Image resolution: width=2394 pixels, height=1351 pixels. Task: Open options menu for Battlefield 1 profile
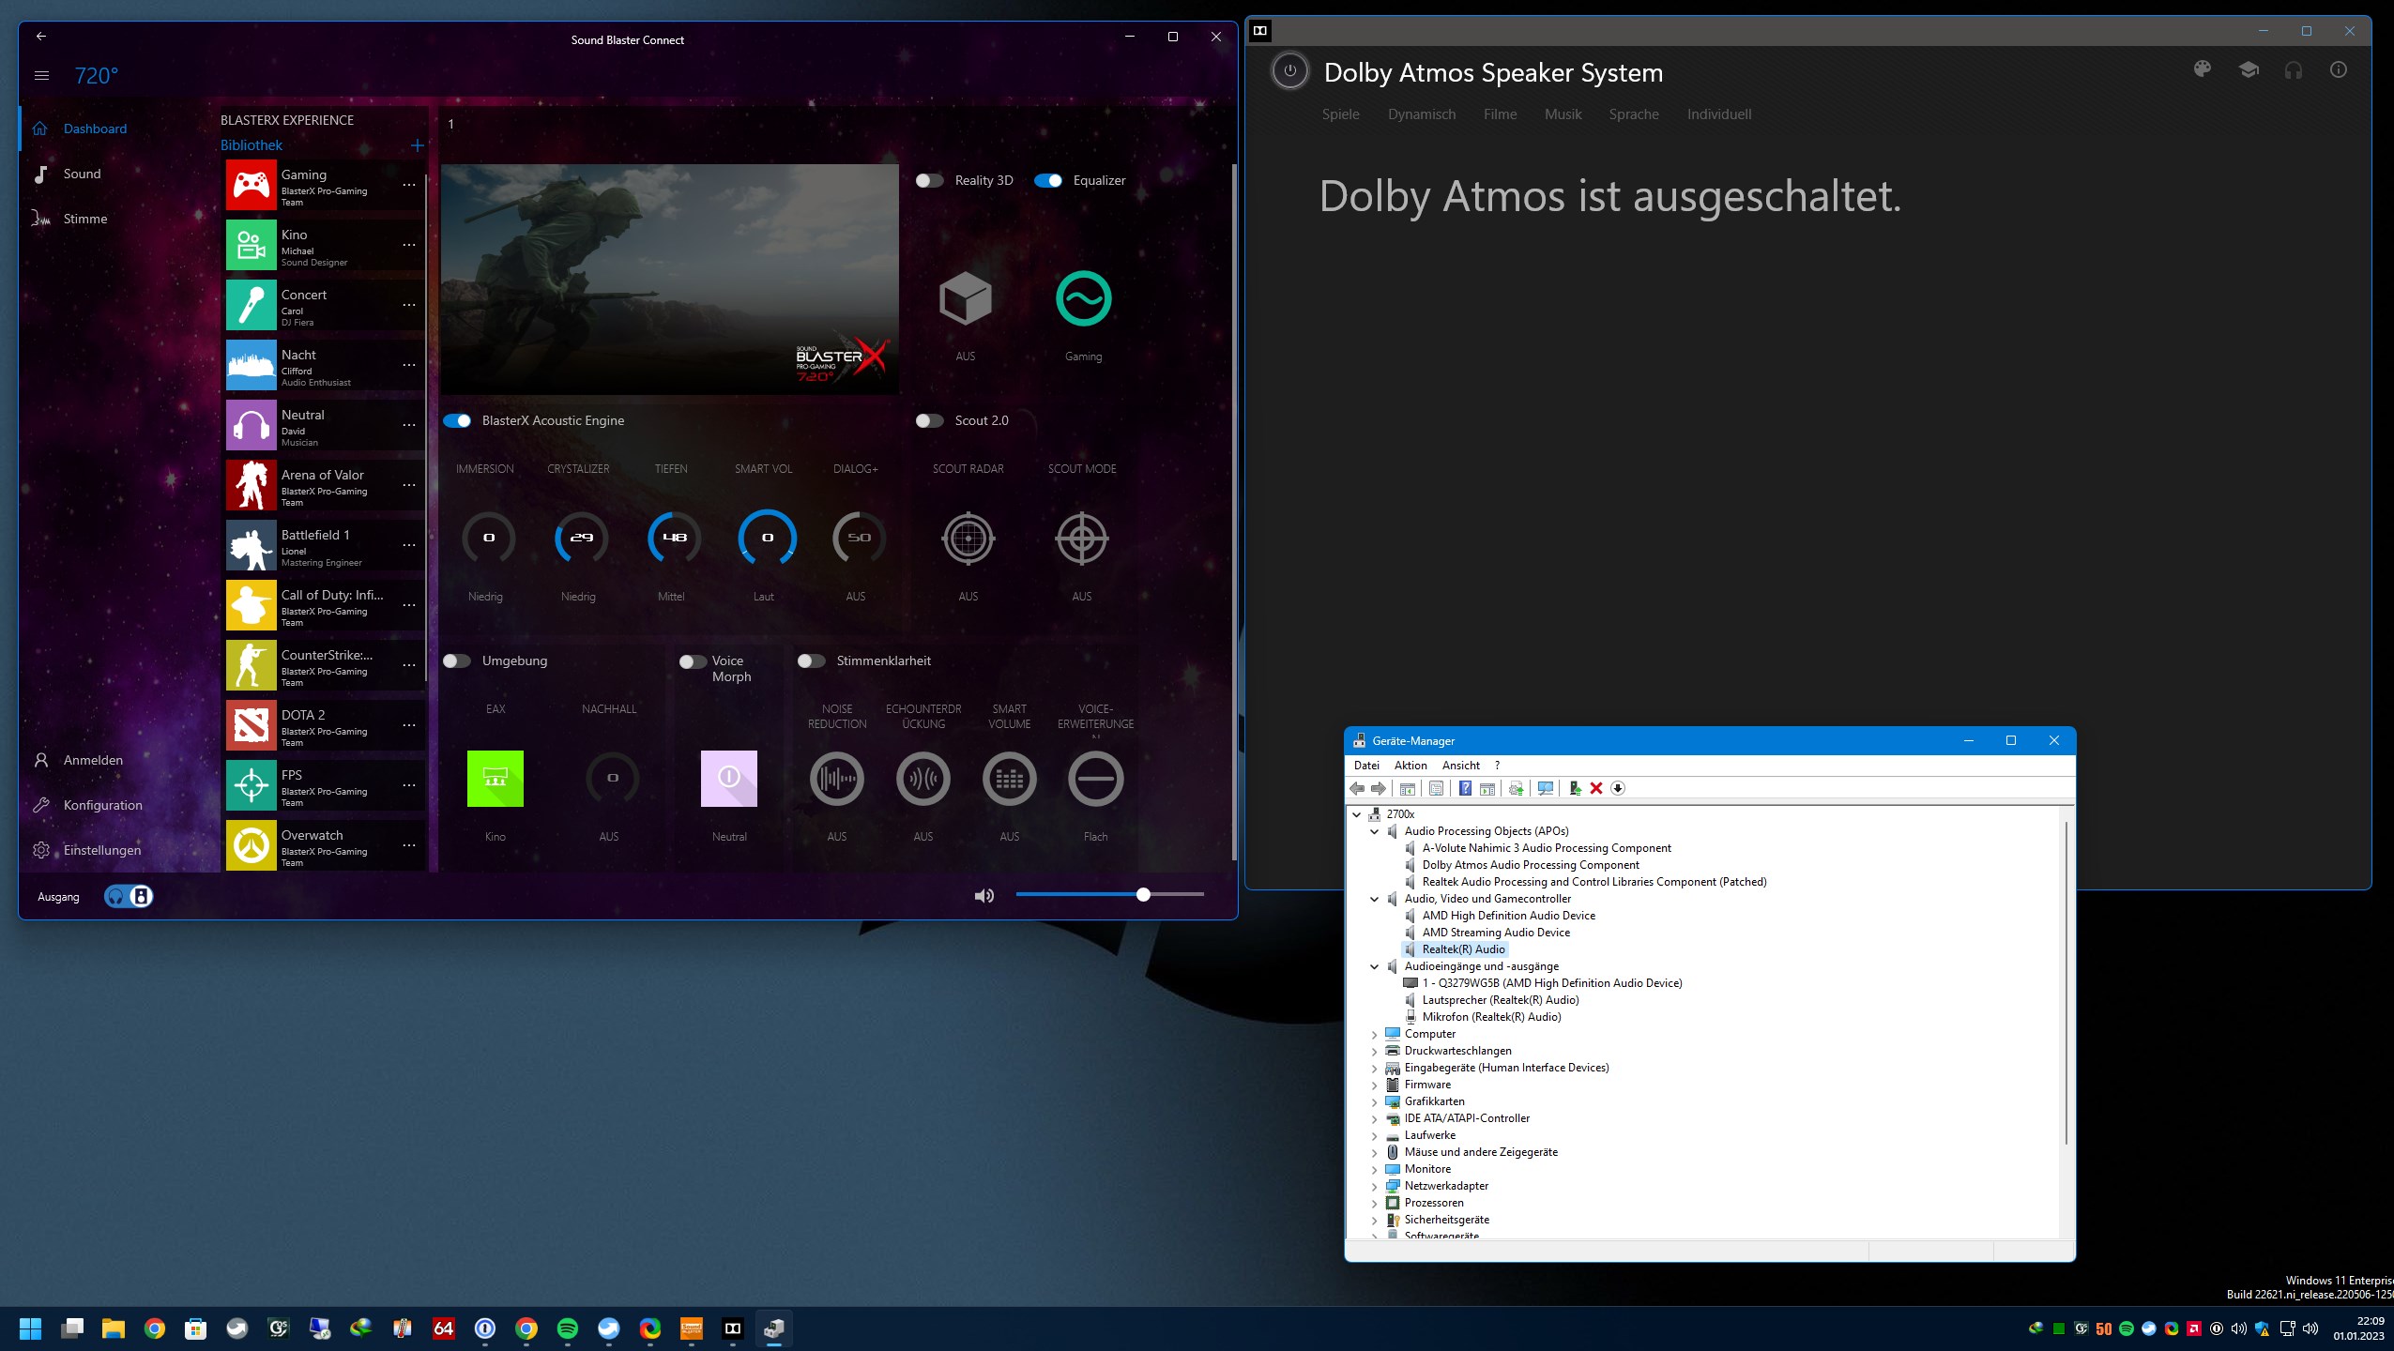point(409,545)
